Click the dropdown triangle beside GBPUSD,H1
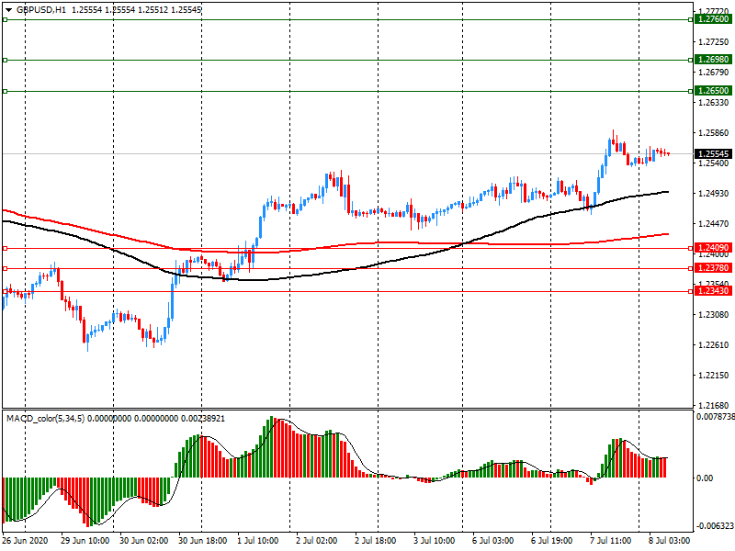 [8, 9]
